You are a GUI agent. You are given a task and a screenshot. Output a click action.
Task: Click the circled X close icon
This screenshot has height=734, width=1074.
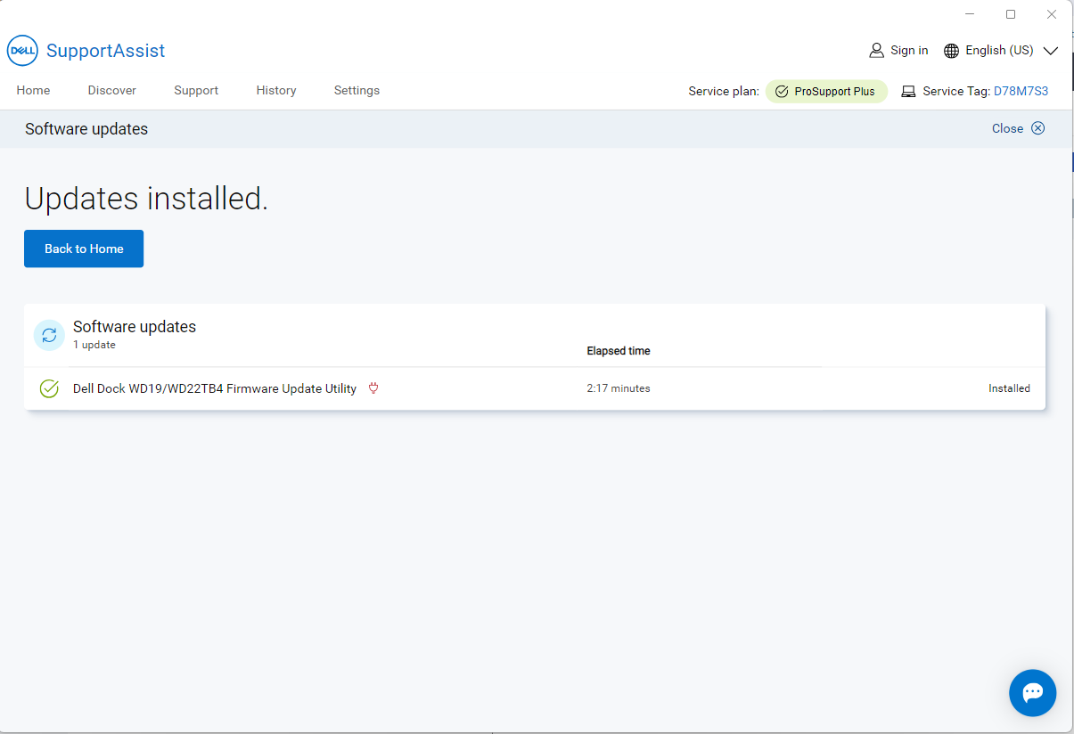coord(1037,128)
